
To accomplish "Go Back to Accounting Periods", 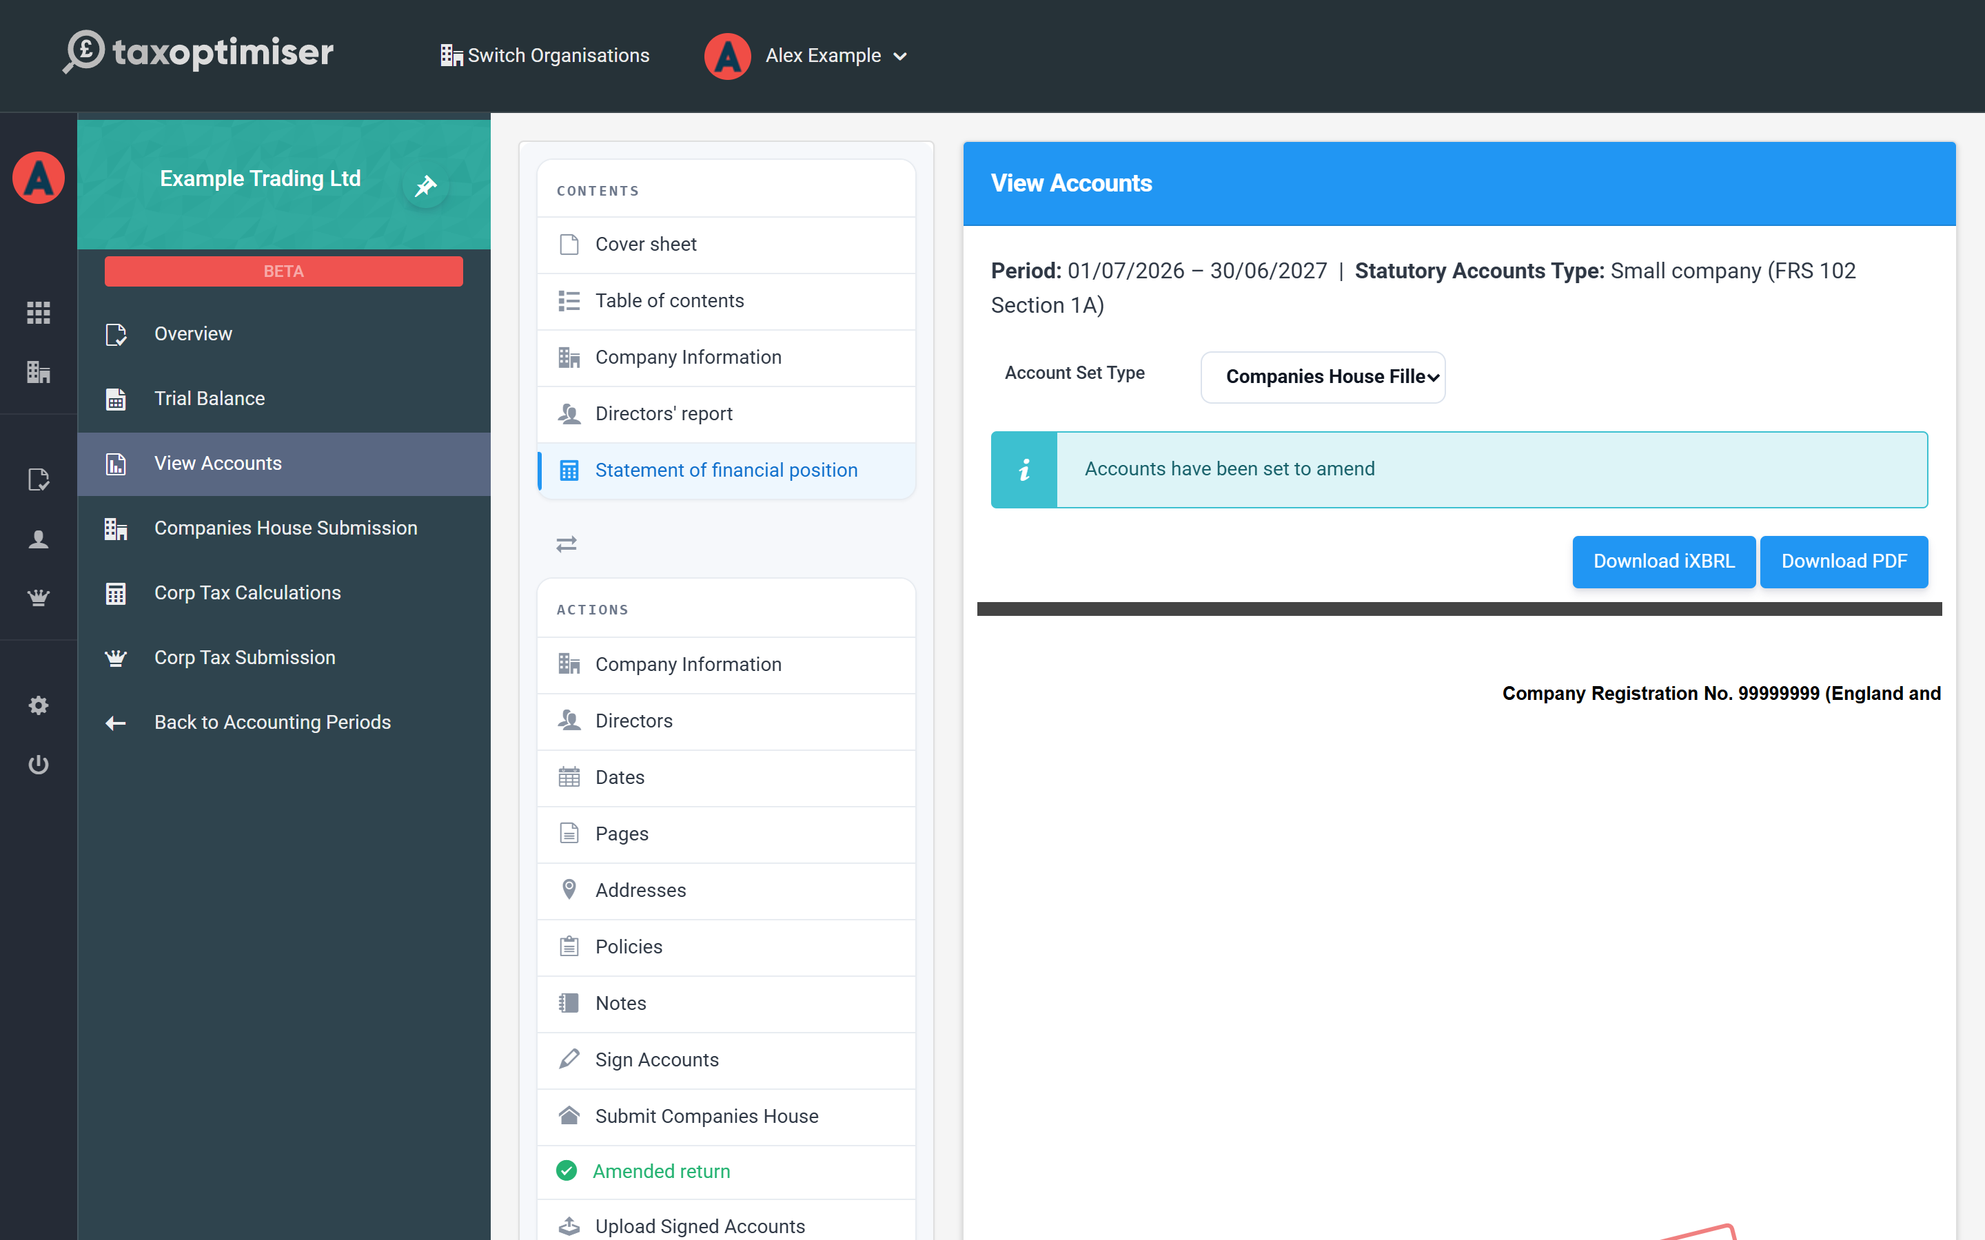I will coord(284,723).
